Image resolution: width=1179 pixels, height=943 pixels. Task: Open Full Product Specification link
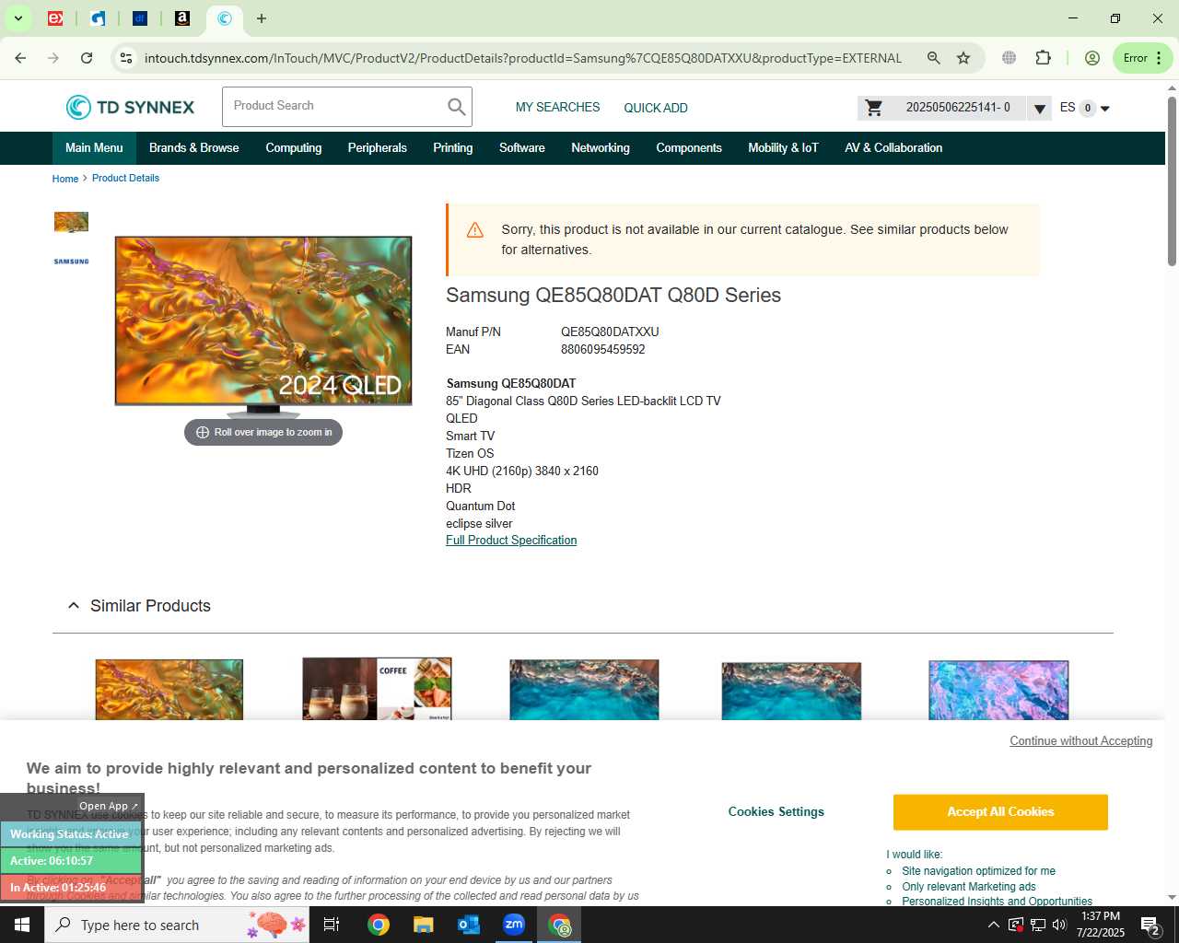[x=511, y=541]
